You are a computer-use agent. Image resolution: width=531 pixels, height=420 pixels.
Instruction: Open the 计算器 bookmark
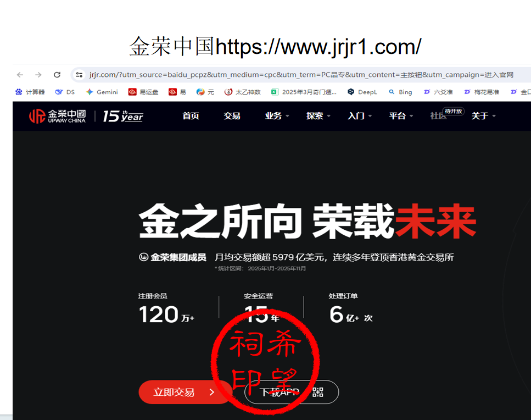coord(30,92)
